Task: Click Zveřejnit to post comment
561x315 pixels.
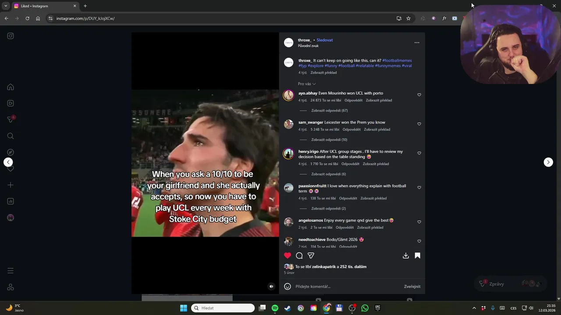Action: point(412,287)
